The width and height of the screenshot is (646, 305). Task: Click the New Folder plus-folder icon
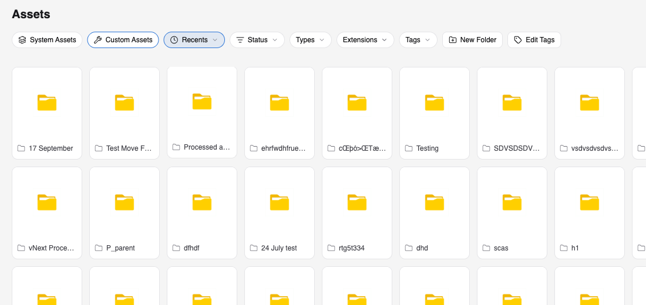[452, 40]
